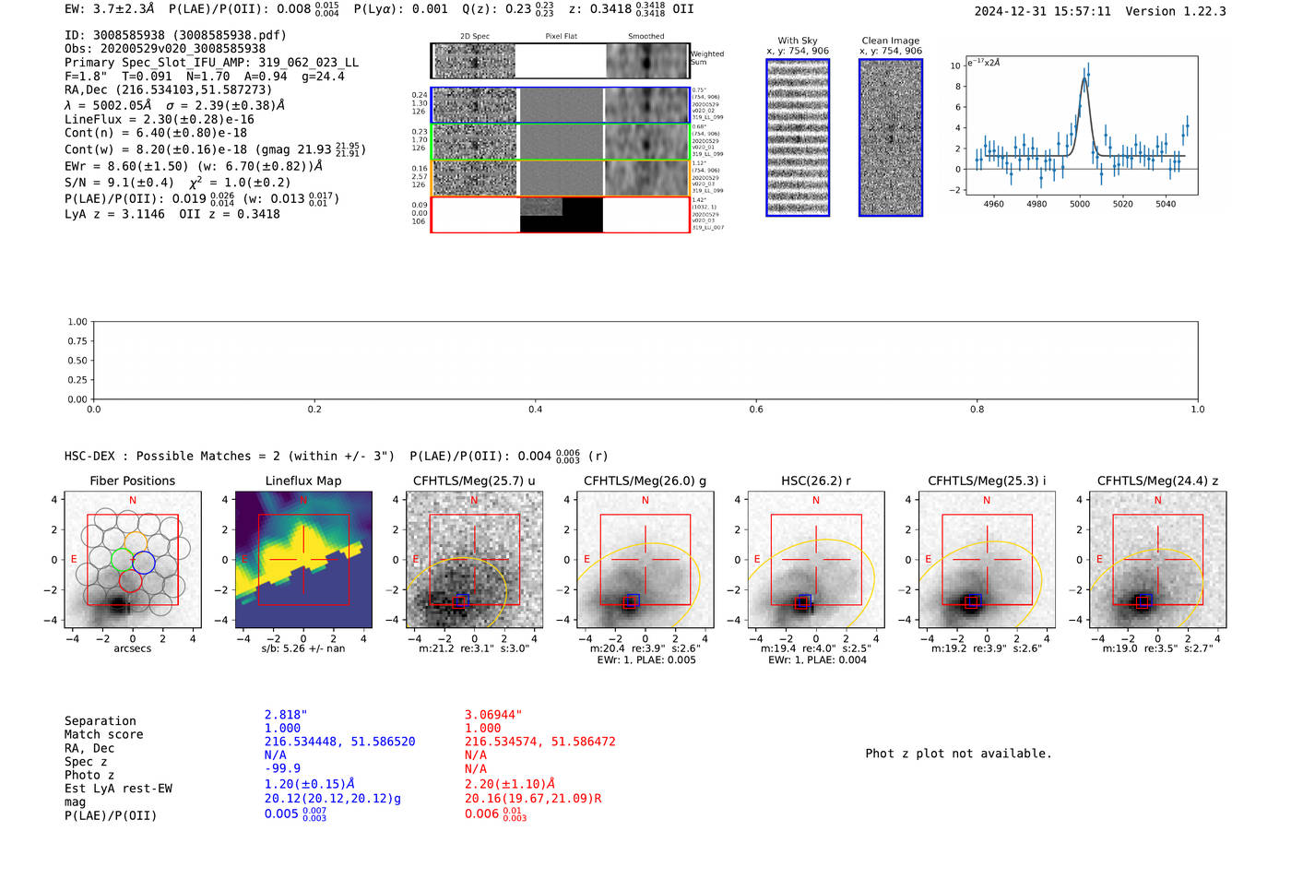Click the 'm:21.2 re:3.1" s:3.0"' caption

(x=474, y=648)
